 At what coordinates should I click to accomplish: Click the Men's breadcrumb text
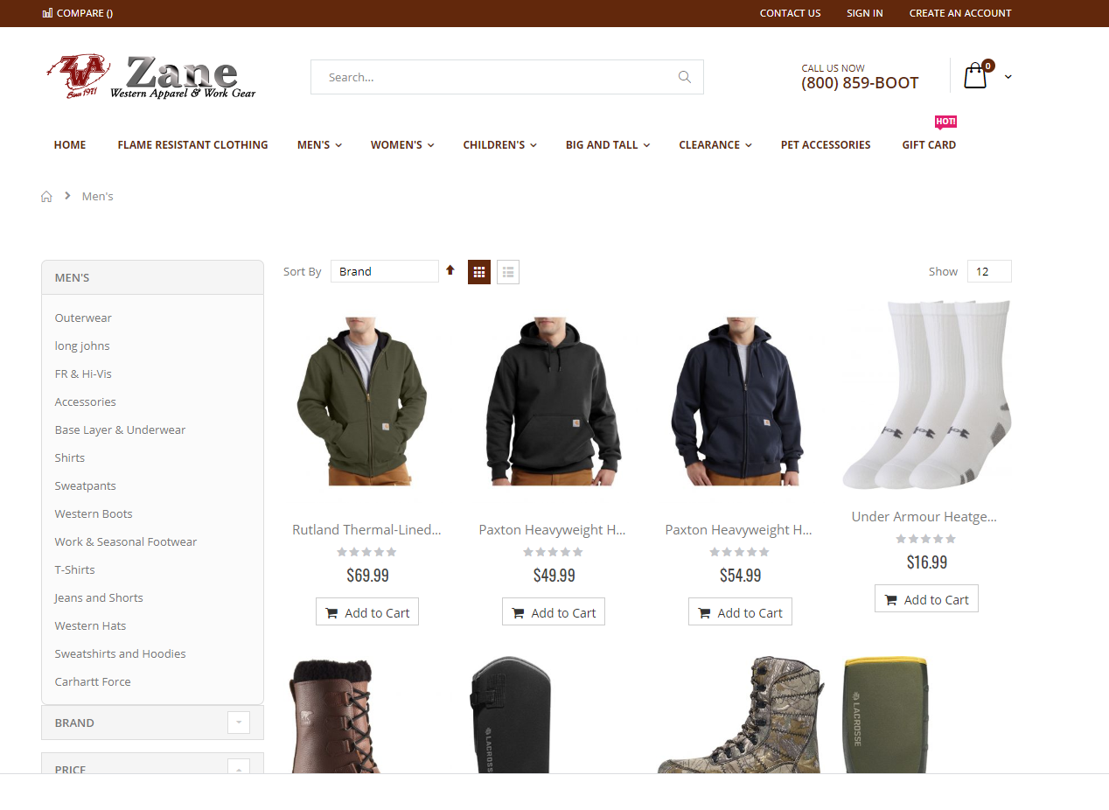pos(98,197)
